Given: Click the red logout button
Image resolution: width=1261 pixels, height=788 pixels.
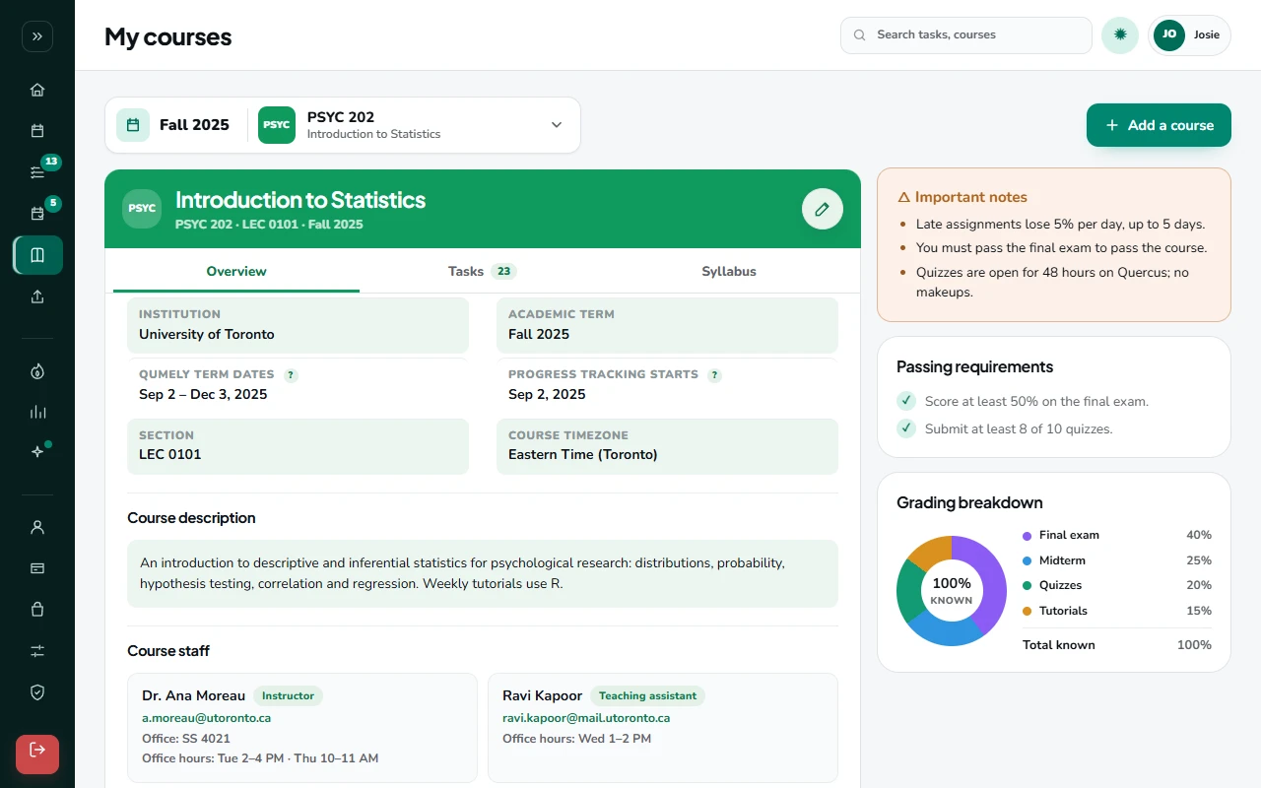Looking at the screenshot, I should pos(37,755).
